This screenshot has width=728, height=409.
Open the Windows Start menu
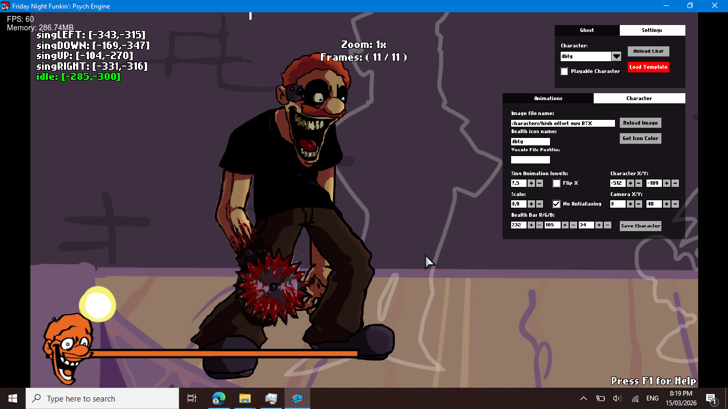(13, 398)
